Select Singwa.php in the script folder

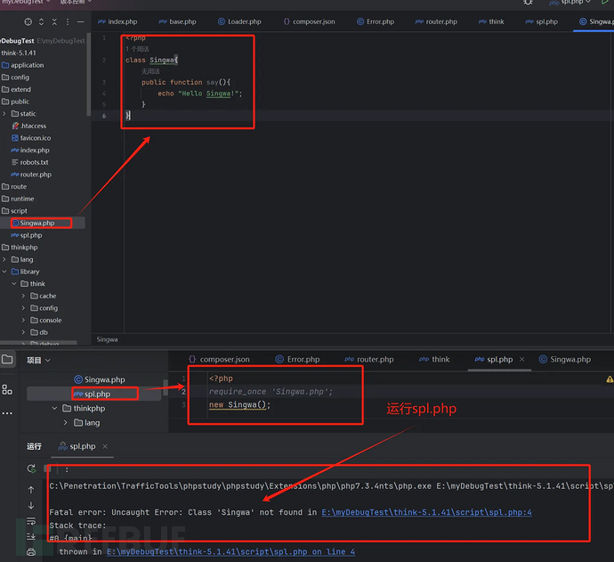pyautogui.click(x=36, y=223)
